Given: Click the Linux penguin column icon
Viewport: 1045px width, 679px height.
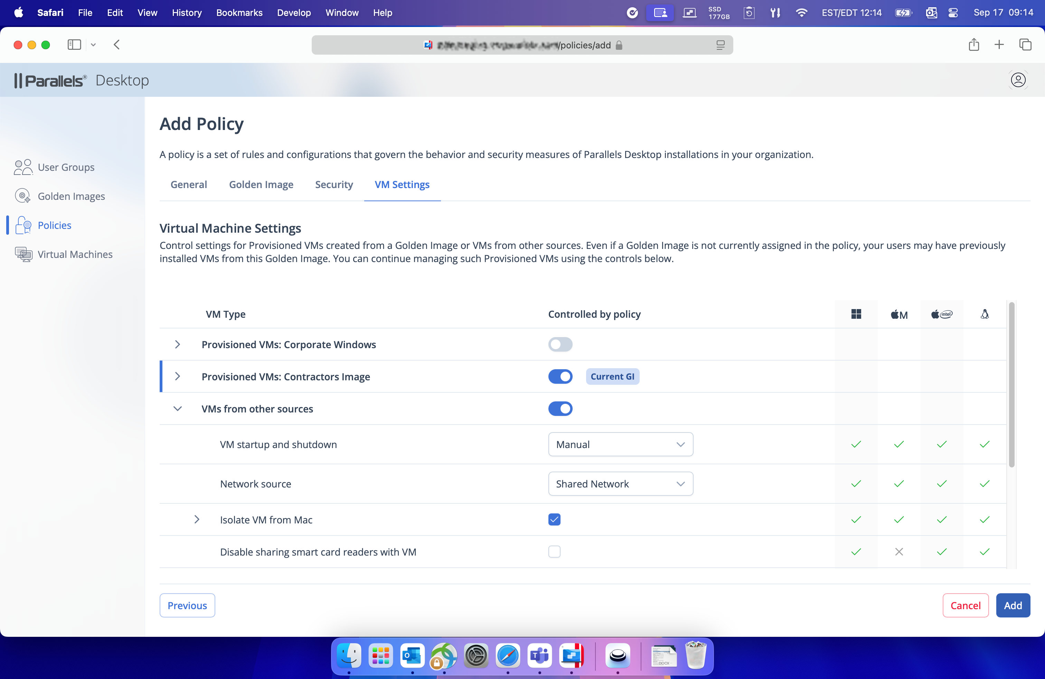Looking at the screenshot, I should [x=985, y=314].
